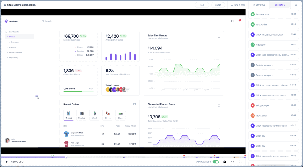Click the Sales This Months card options box
Image resolution: width=303 pixels, height=167 pixels.
(219, 37)
